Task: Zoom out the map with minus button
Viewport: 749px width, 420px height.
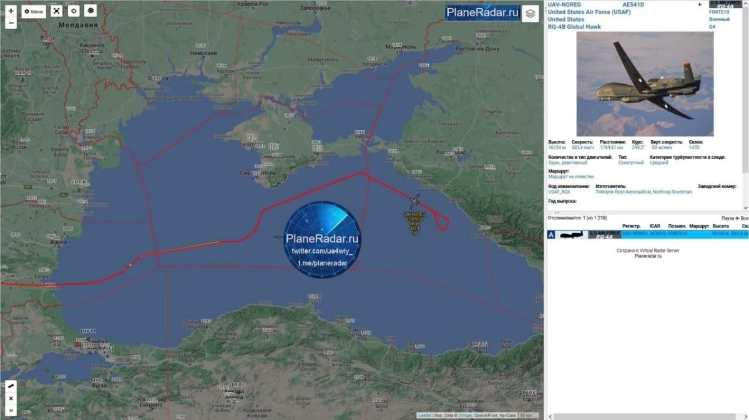Action: coord(11,23)
